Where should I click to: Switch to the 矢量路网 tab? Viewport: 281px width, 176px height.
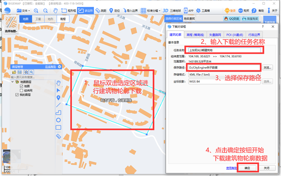[215, 35]
